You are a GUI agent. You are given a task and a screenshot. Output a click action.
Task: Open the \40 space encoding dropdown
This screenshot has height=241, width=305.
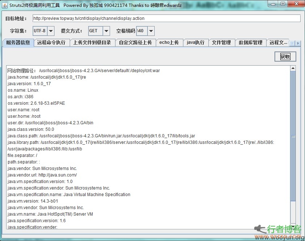[x=151, y=31]
